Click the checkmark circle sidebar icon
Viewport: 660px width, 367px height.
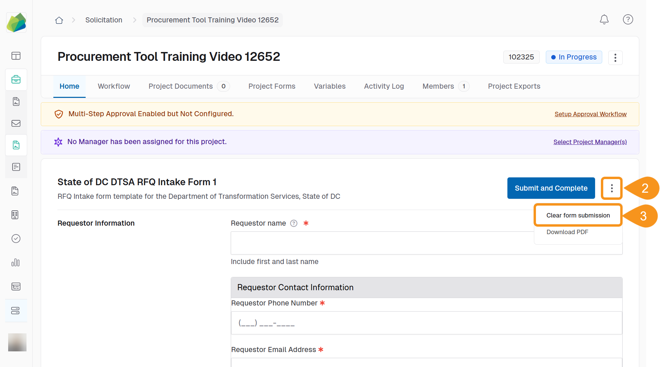[x=16, y=239]
